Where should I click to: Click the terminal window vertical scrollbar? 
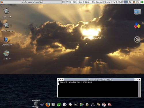(x=139, y=89)
